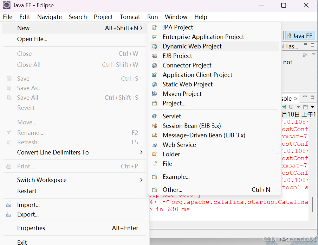Click disabled Rename... item
This screenshot has height=245, width=318.
tap(75, 133)
